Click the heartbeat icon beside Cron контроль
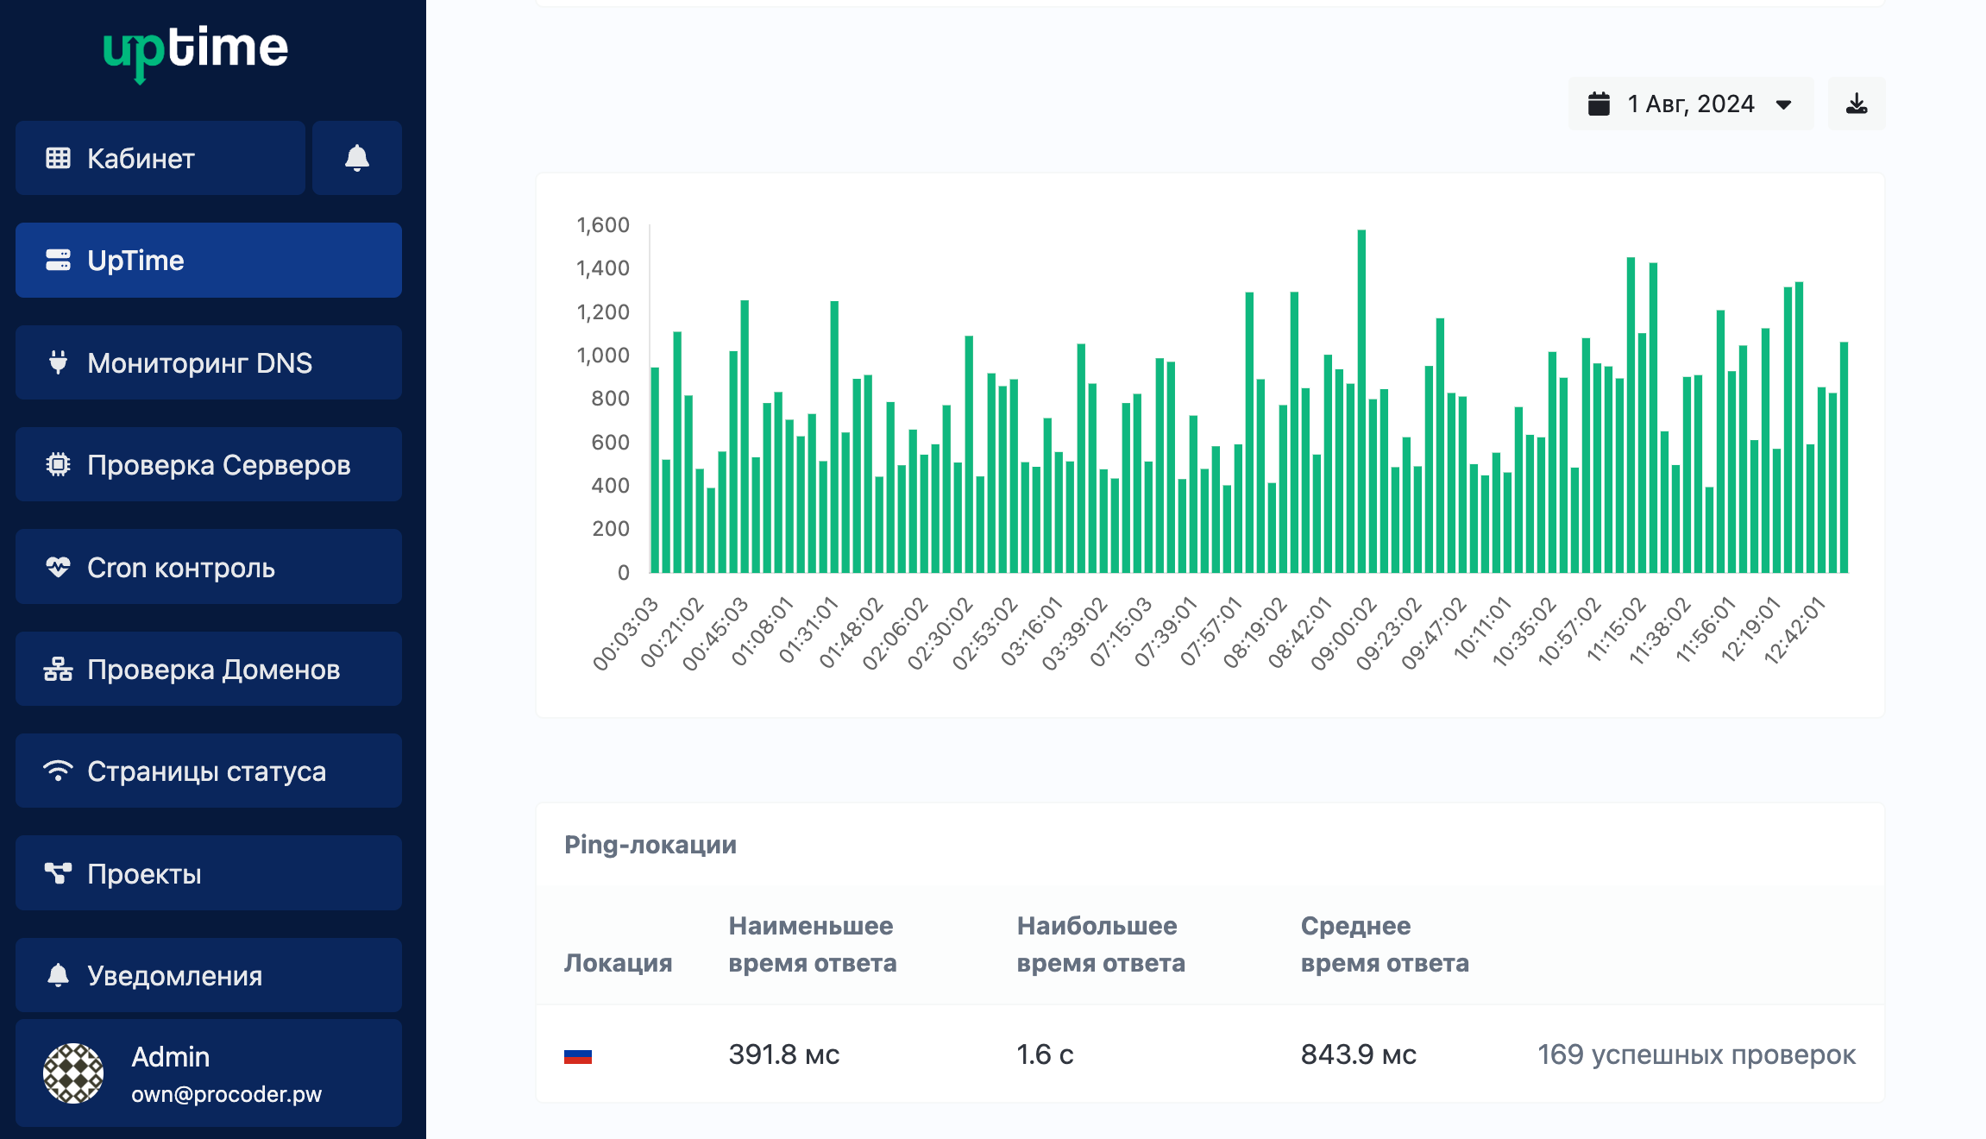The height and width of the screenshot is (1139, 1986). [x=58, y=567]
